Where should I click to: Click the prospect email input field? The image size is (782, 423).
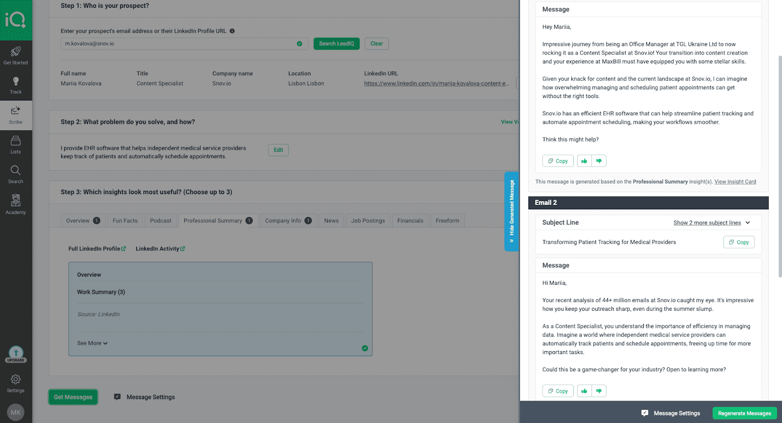coord(178,44)
